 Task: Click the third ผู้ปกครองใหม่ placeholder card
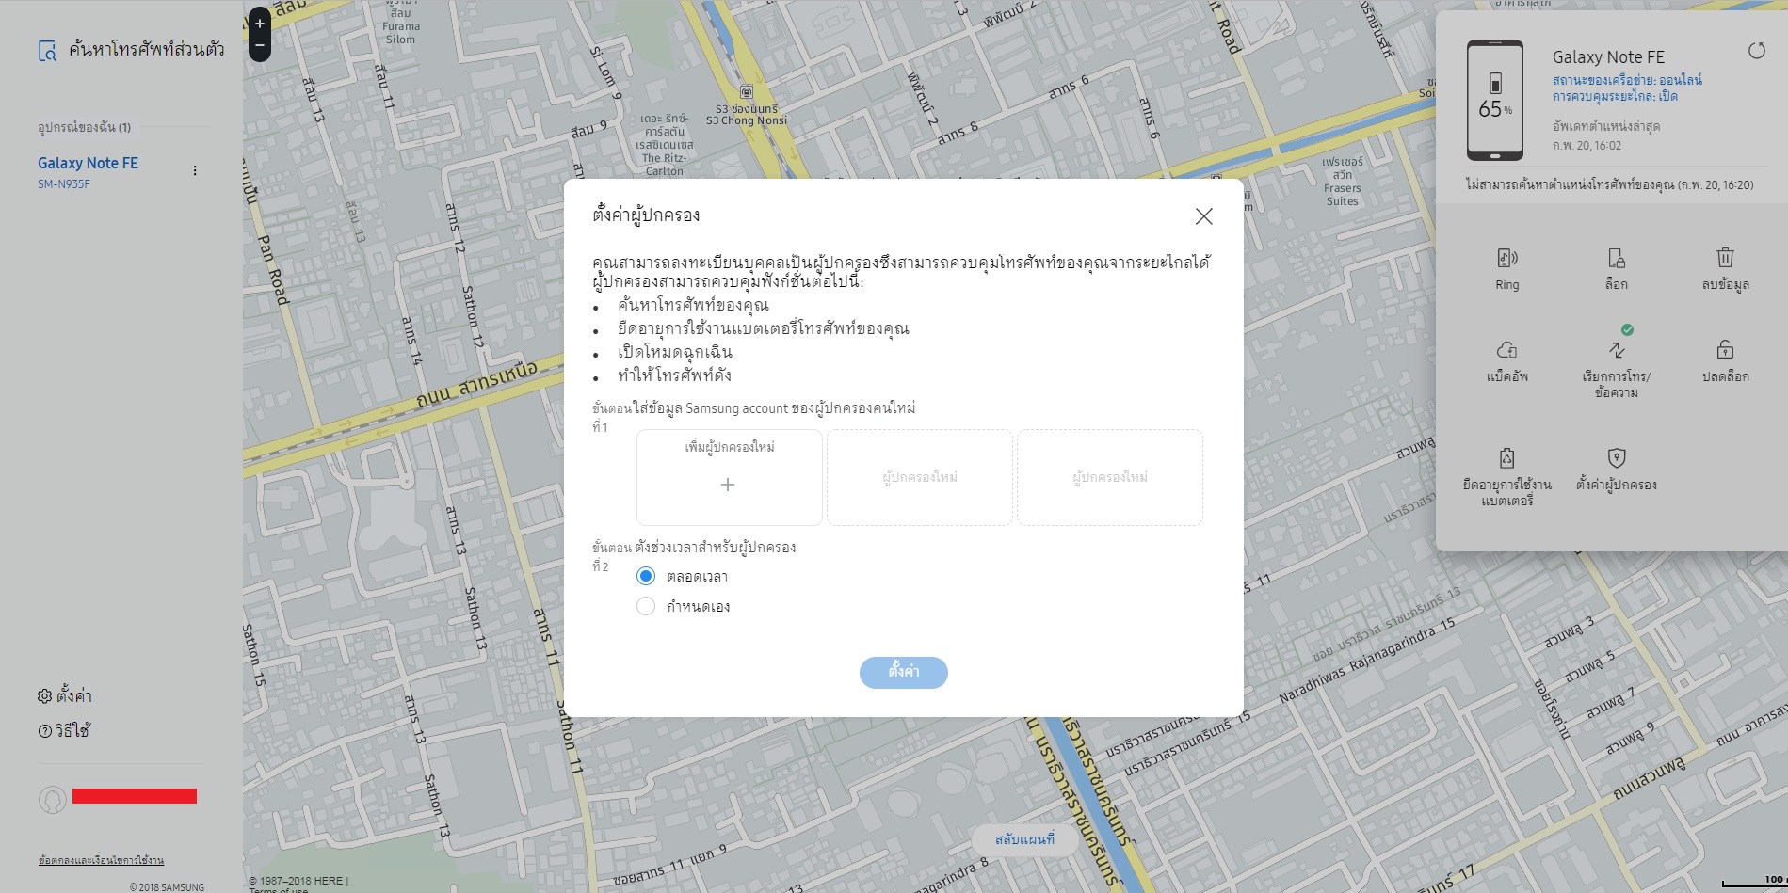(x=1110, y=478)
